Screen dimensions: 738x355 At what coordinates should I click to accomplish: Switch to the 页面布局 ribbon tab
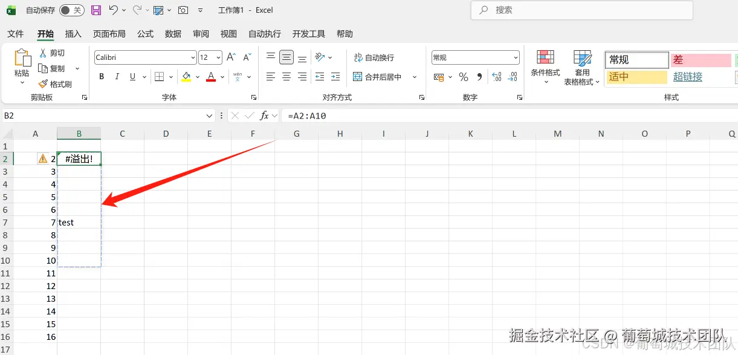(x=109, y=34)
